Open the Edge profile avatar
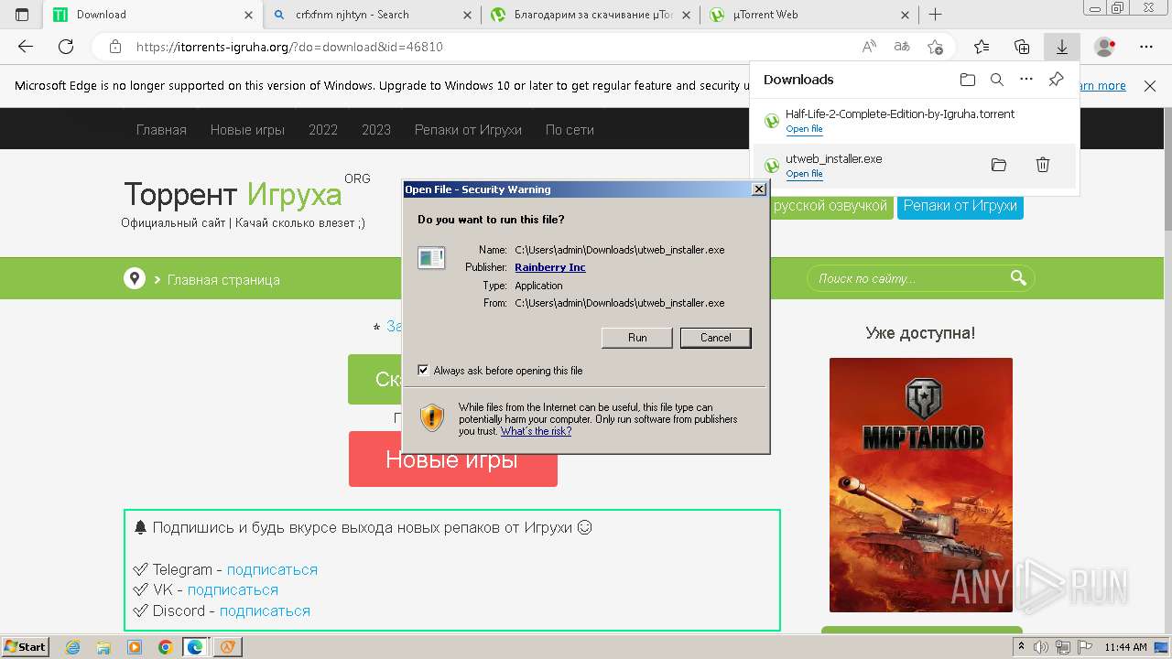This screenshot has width=1172, height=659. tap(1105, 47)
